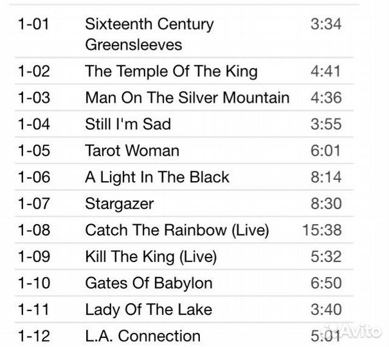Click the L.A. Connection track title
Image resolution: width=389 pixels, height=347 pixels.
tap(143, 336)
